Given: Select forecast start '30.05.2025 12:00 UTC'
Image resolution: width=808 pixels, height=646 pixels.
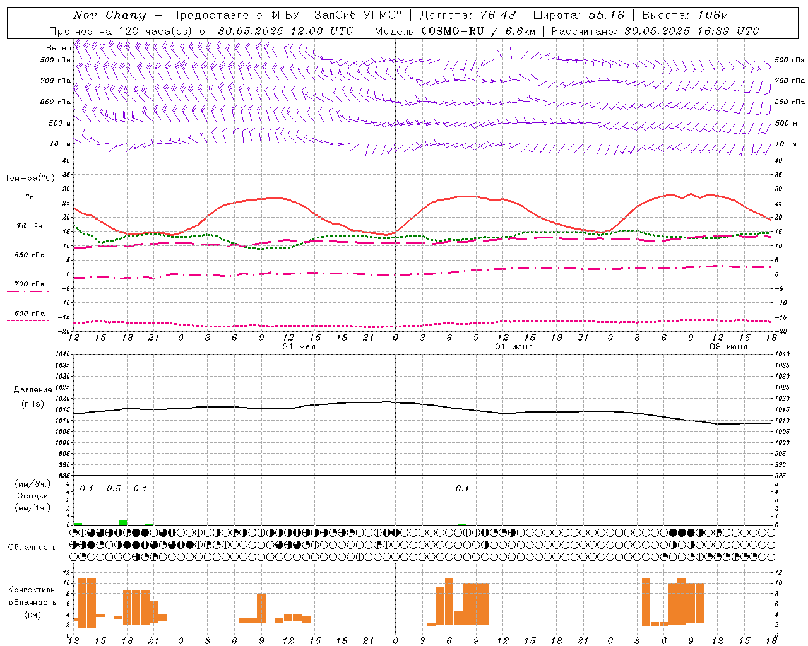Looking at the screenshot, I should click(x=285, y=31).
